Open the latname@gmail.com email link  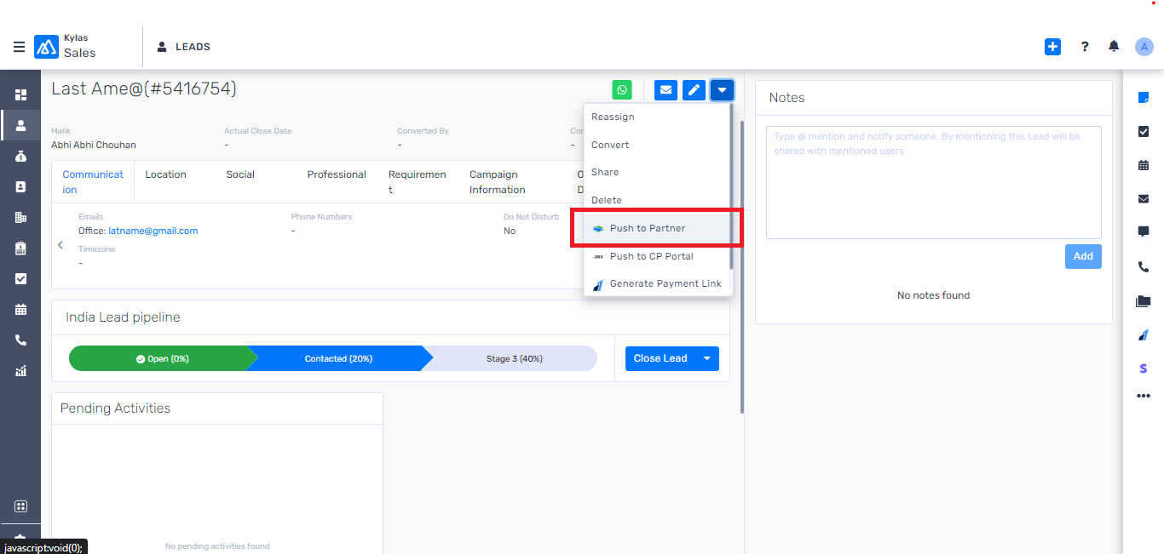pos(153,230)
